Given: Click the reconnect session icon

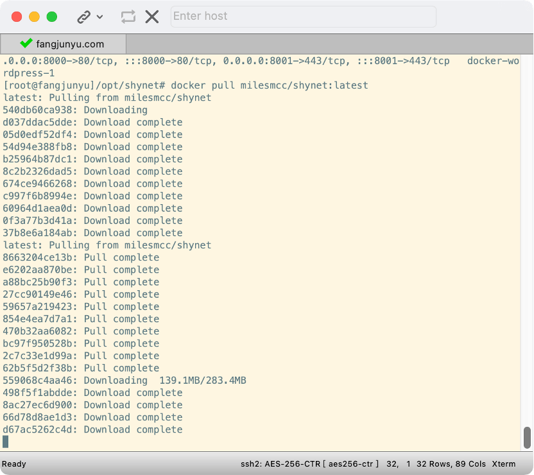Looking at the screenshot, I should pyautogui.click(x=128, y=17).
